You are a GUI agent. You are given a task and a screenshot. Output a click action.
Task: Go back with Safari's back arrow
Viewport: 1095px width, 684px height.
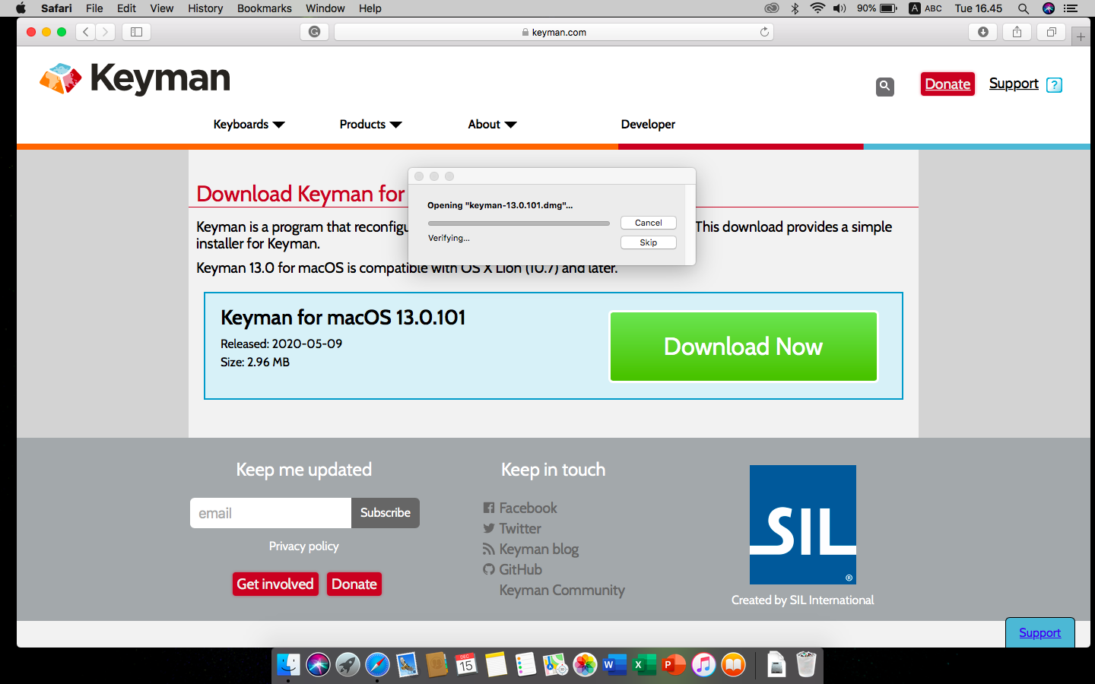coord(86,32)
